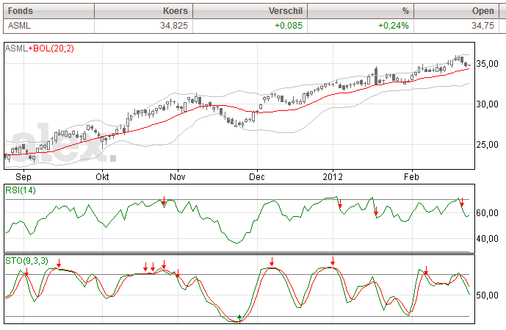The width and height of the screenshot is (506, 330).
Task: Click the Open column header
Action: 456,11
